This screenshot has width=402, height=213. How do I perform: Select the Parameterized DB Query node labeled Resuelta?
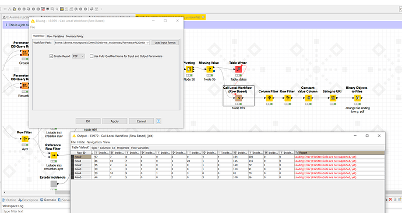(x=25, y=85)
